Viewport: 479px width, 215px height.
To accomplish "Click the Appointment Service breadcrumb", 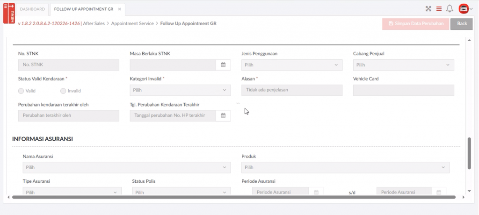I will pyautogui.click(x=132, y=23).
